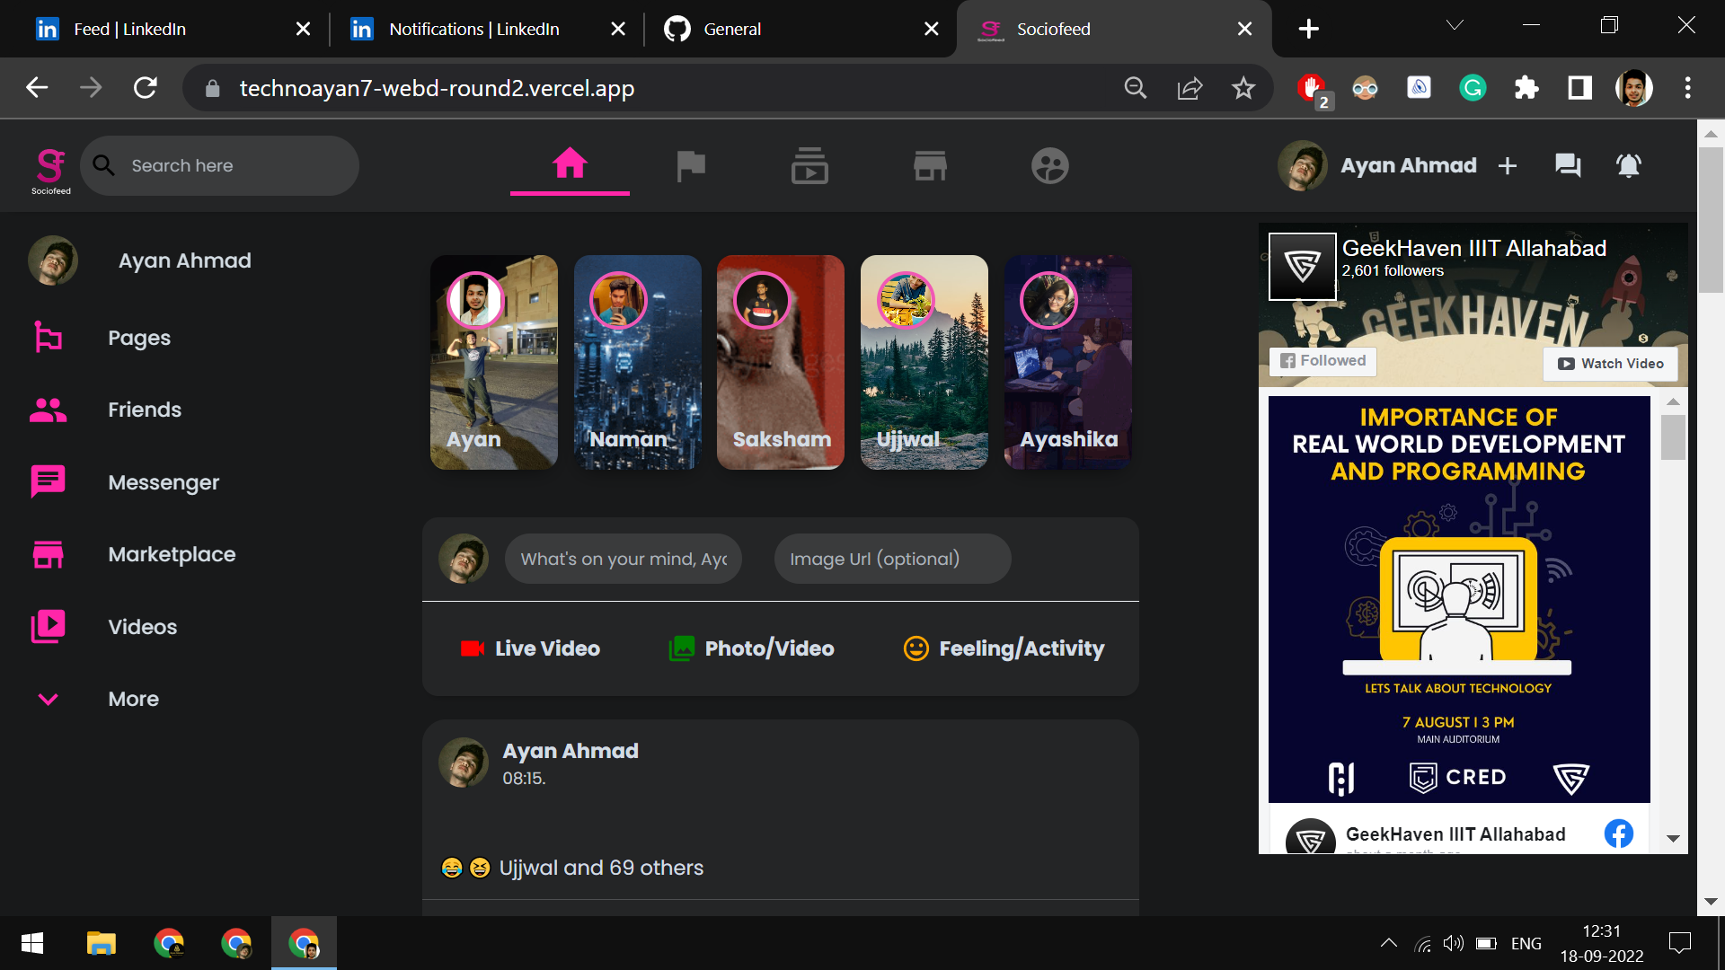The height and width of the screenshot is (970, 1725).
Task: Click the search input field
Action: click(219, 165)
